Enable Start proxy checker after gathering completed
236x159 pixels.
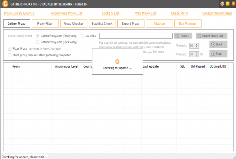click(10, 55)
